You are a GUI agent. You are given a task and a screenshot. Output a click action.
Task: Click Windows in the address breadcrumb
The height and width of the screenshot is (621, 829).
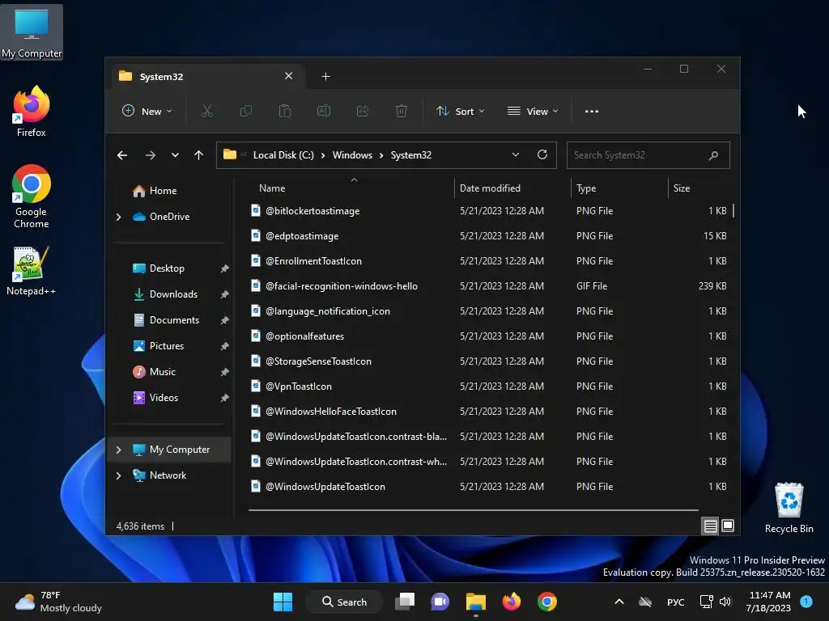point(352,155)
